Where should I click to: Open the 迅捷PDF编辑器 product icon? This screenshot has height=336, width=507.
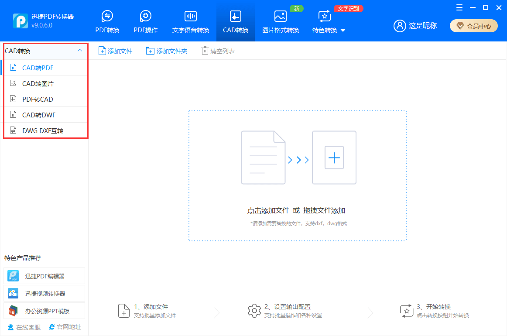click(13, 276)
